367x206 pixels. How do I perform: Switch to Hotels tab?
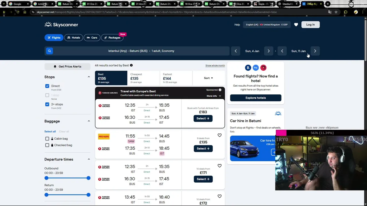coord(73,37)
